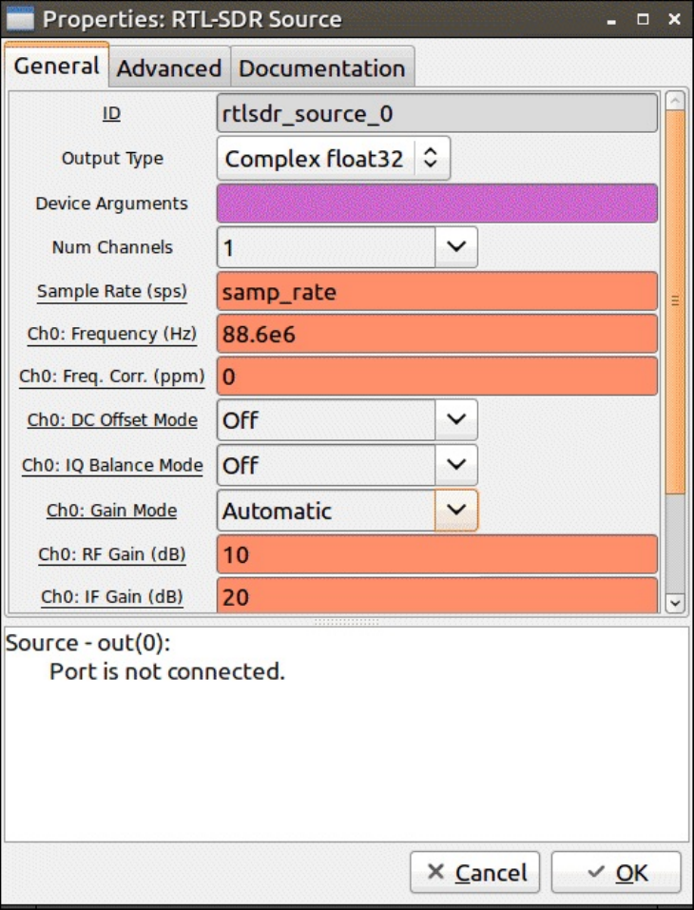
Task: Click the Sample Rate samp_rate field
Action: 437,291
